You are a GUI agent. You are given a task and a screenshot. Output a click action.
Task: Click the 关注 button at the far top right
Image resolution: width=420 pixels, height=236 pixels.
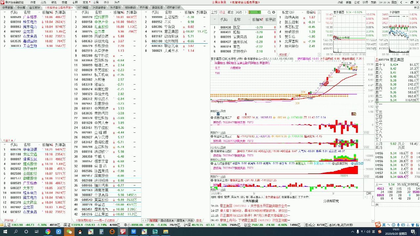(416, 7)
